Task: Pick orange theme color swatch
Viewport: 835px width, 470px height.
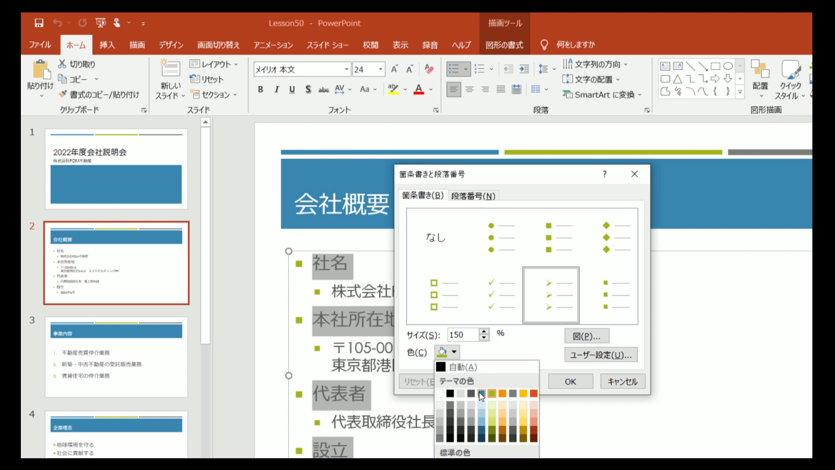Action: [502, 393]
